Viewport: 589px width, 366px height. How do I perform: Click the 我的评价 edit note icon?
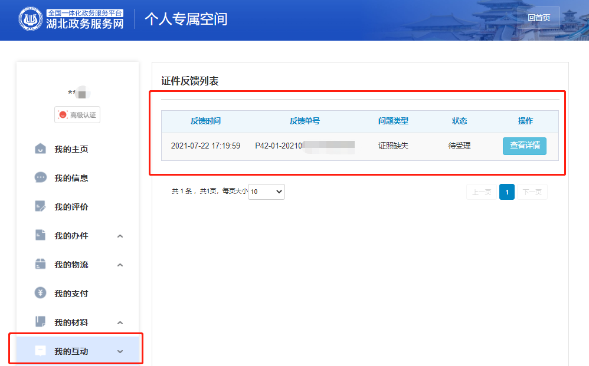(41, 206)
